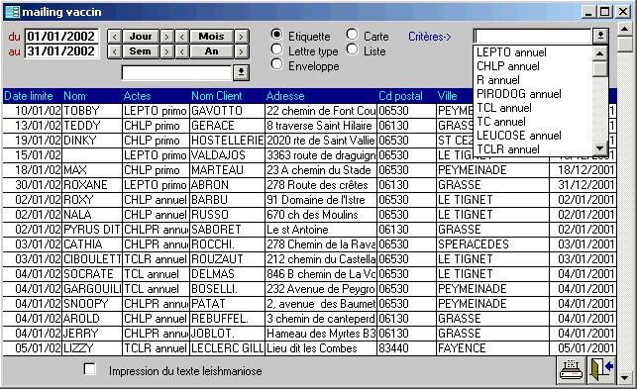Viewport: 637px width, 389px height.
Task: Click the JOBLOT. client cell
Action: click(227, 334)
